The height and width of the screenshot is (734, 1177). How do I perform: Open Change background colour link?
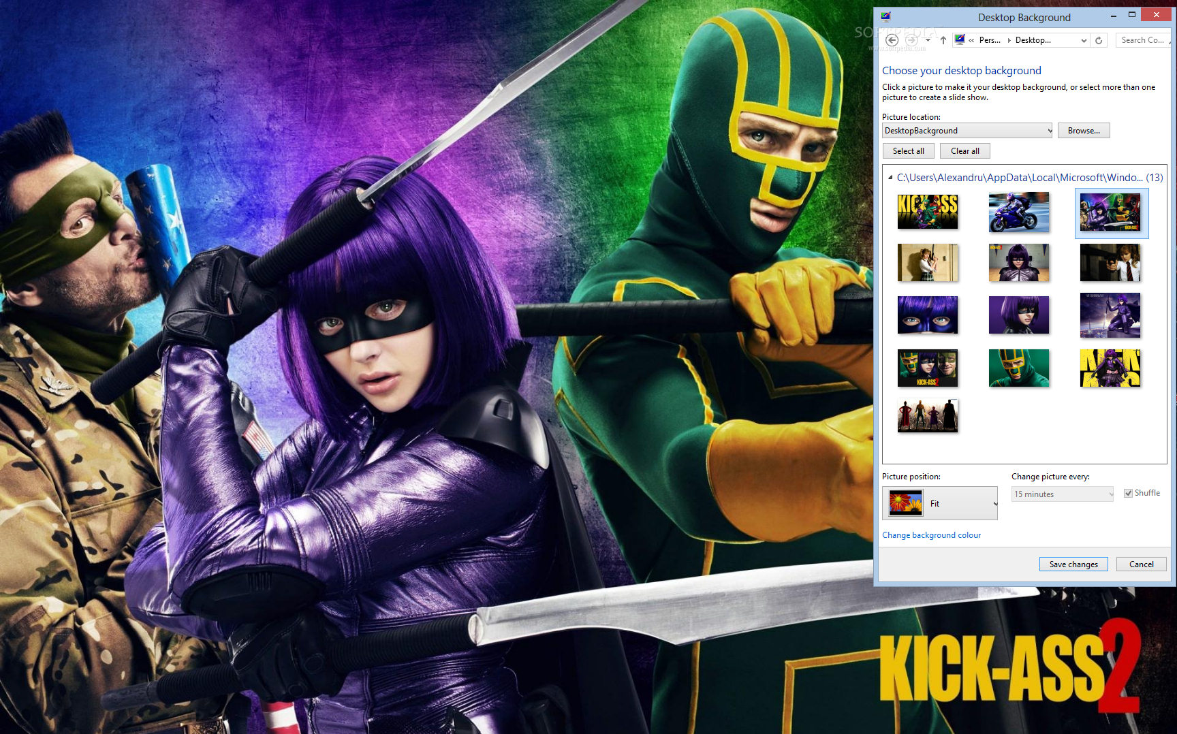(x=931, y=535)
